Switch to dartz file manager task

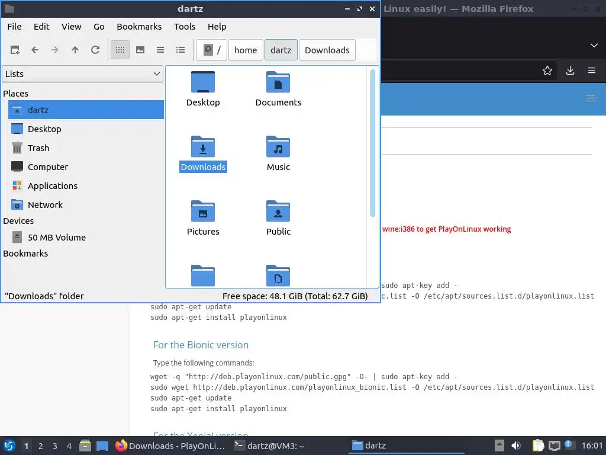tap(406, 446)
